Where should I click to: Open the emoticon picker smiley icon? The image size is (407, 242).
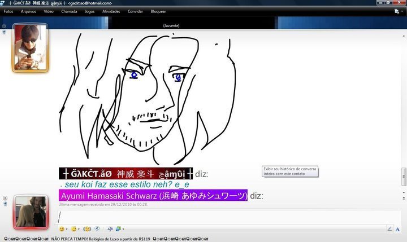[61, 228]
